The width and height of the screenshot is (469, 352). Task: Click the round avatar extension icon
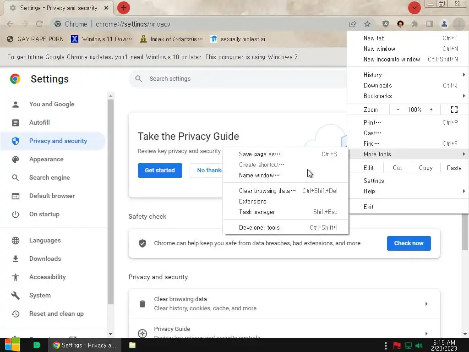[400, 24]
